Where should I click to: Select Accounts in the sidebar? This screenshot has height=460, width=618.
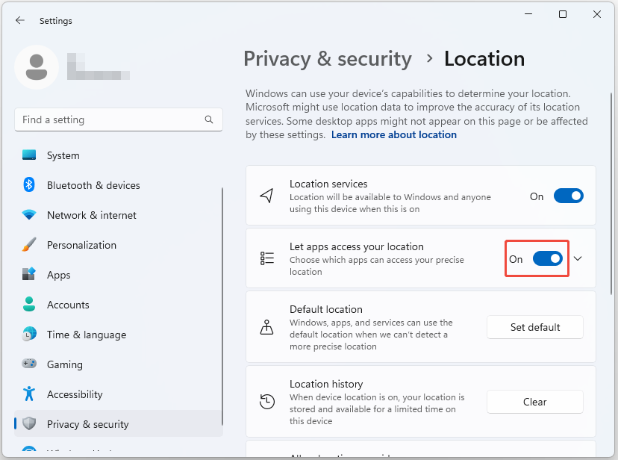tap(118, 305)
